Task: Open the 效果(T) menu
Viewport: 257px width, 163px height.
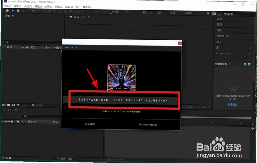Action: point(48,7)
